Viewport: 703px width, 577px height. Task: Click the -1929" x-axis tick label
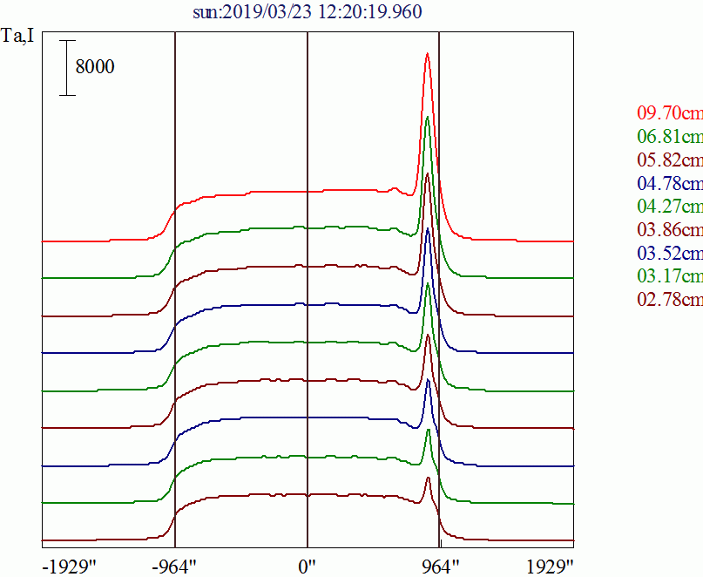[69, 567]
